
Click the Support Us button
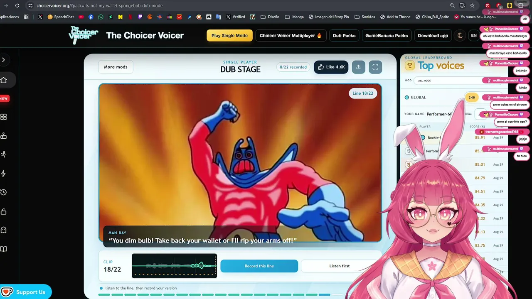coord(26,292)
